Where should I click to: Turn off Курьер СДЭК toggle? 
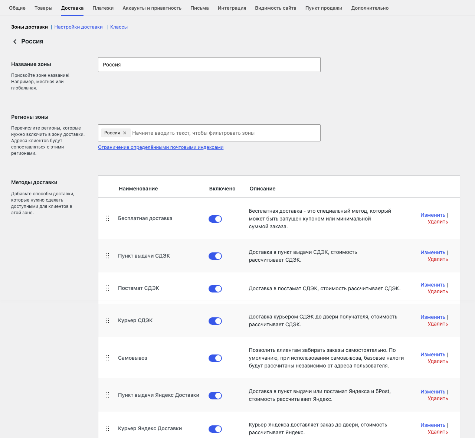point(215,321)
